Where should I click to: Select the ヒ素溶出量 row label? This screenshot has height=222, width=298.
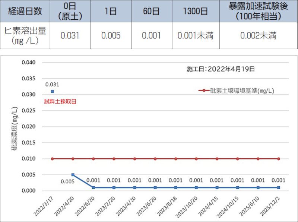tap(25, 35)
